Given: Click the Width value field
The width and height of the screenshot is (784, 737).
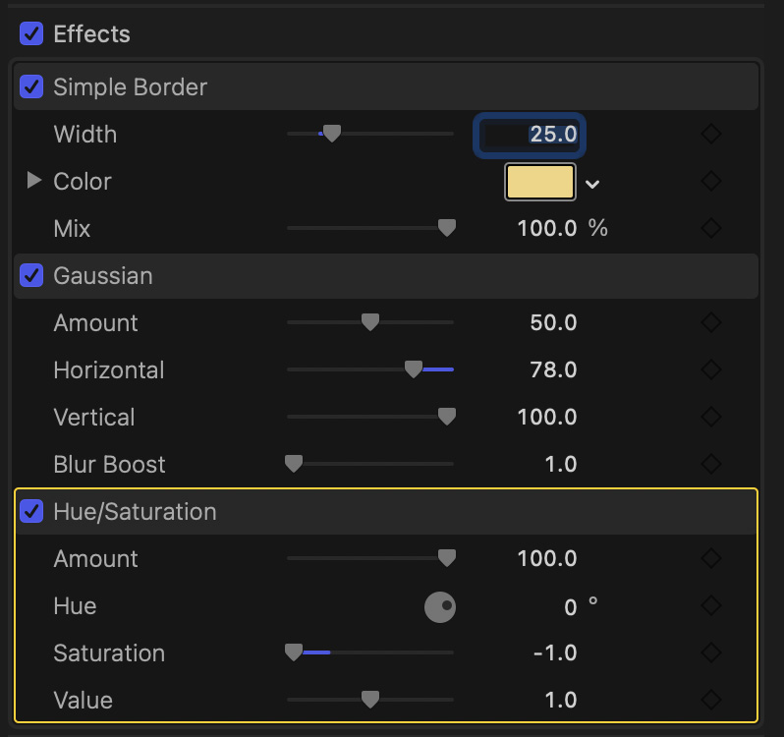Looking at the screenshot, I should (x=531, y=135).
